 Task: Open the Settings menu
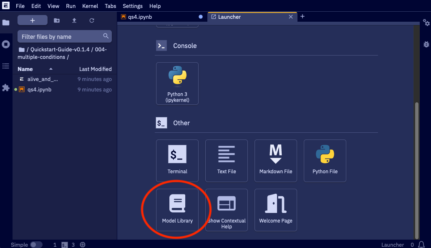pyautogui.click(x=133, y=6)
